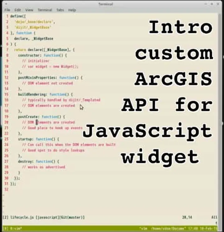Open the Help menu

point(72,10)
